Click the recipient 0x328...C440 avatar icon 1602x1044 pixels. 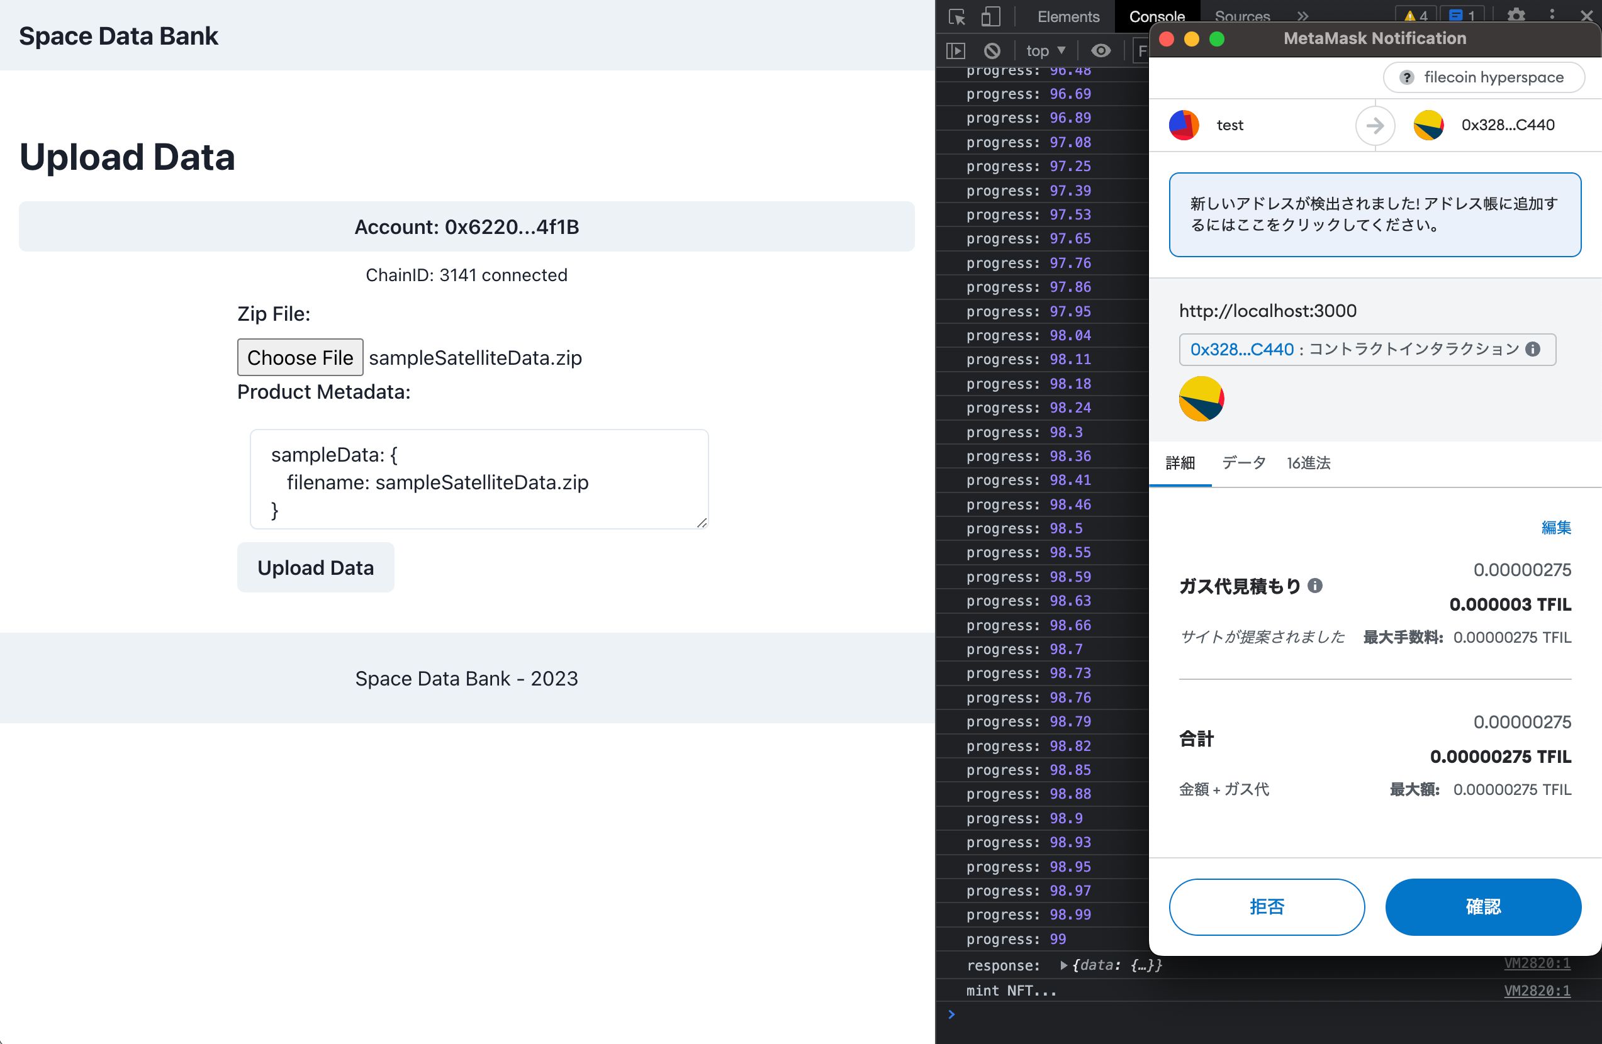(x=1428, y=125)
